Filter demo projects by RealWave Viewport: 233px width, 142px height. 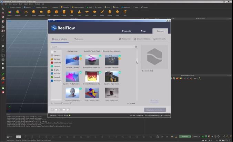click(56, 81)
